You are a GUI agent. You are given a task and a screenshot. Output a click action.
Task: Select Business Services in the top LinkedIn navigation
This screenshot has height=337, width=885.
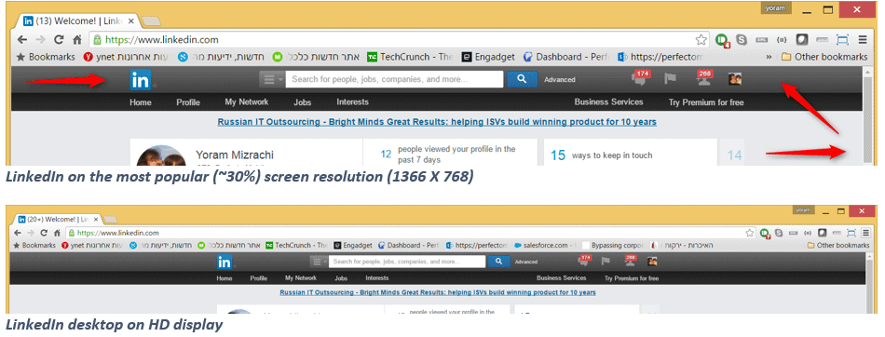tap(609, 101)
